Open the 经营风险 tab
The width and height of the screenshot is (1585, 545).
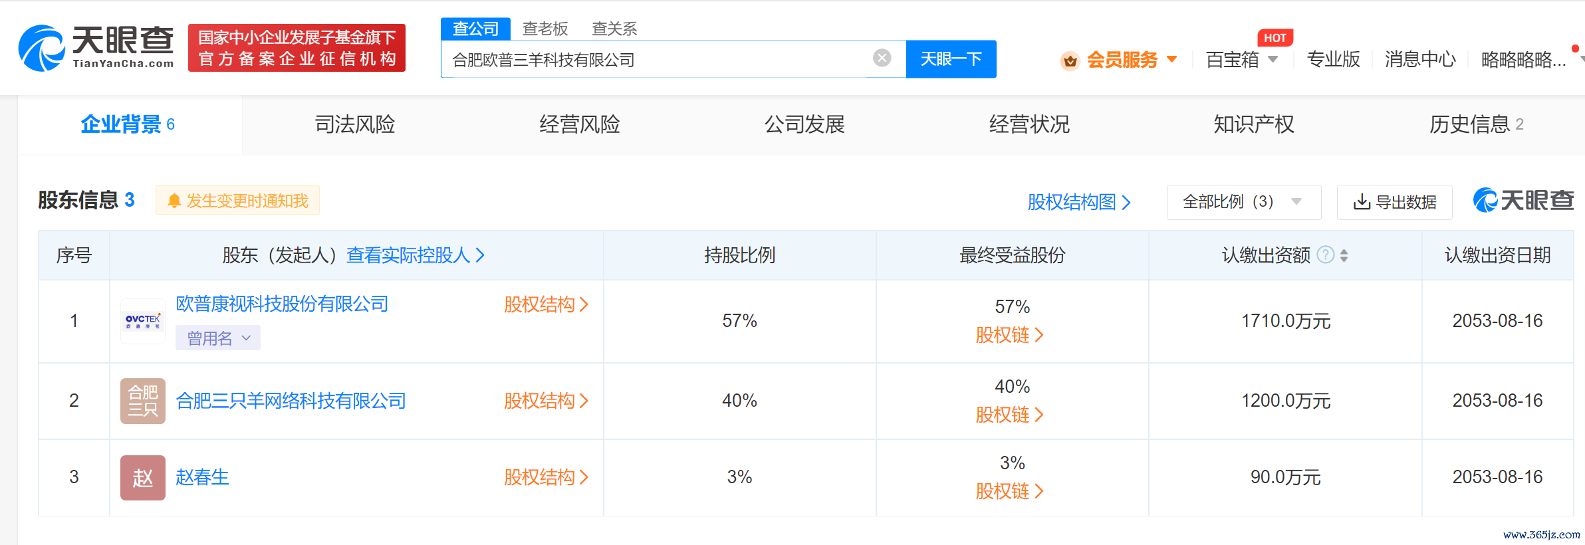click(580, 124)
